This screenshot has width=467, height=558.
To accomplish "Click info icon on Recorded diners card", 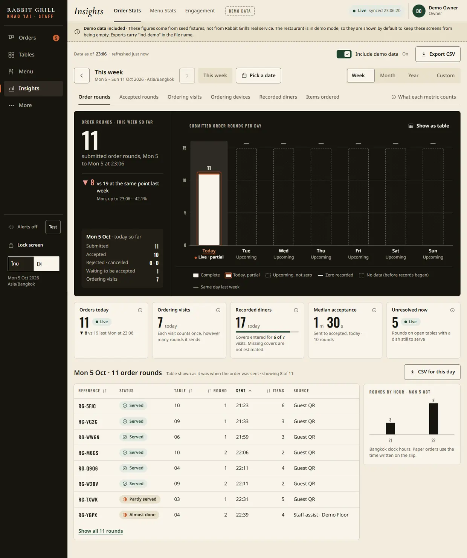I will point(296,310).
